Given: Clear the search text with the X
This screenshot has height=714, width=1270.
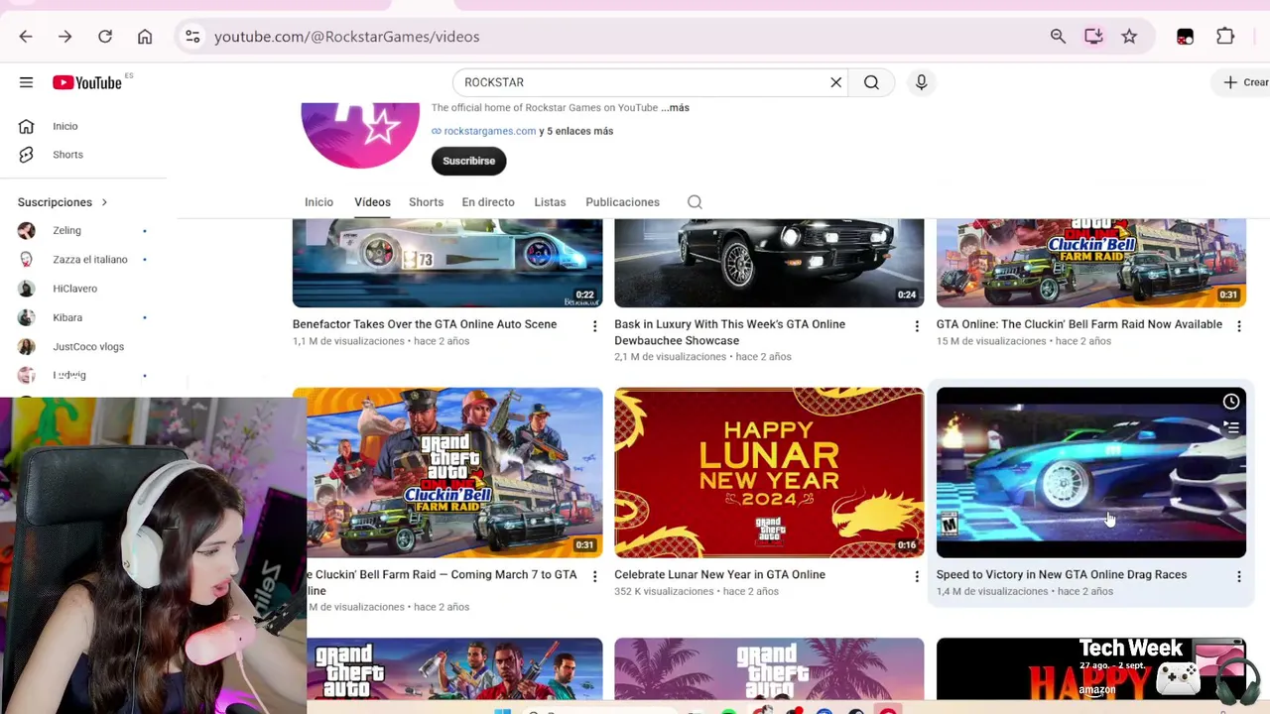Looking at the screenshot, I should point(836,82).
